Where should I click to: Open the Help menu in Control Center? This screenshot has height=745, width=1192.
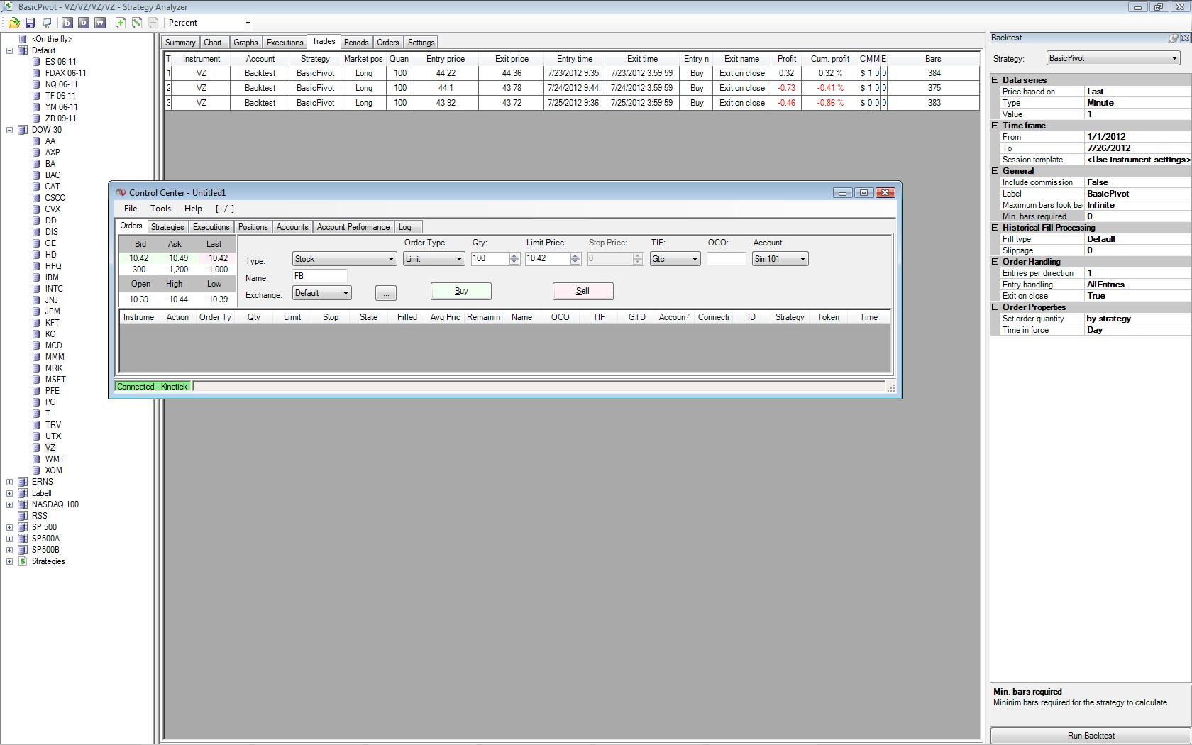coord(193,209)
